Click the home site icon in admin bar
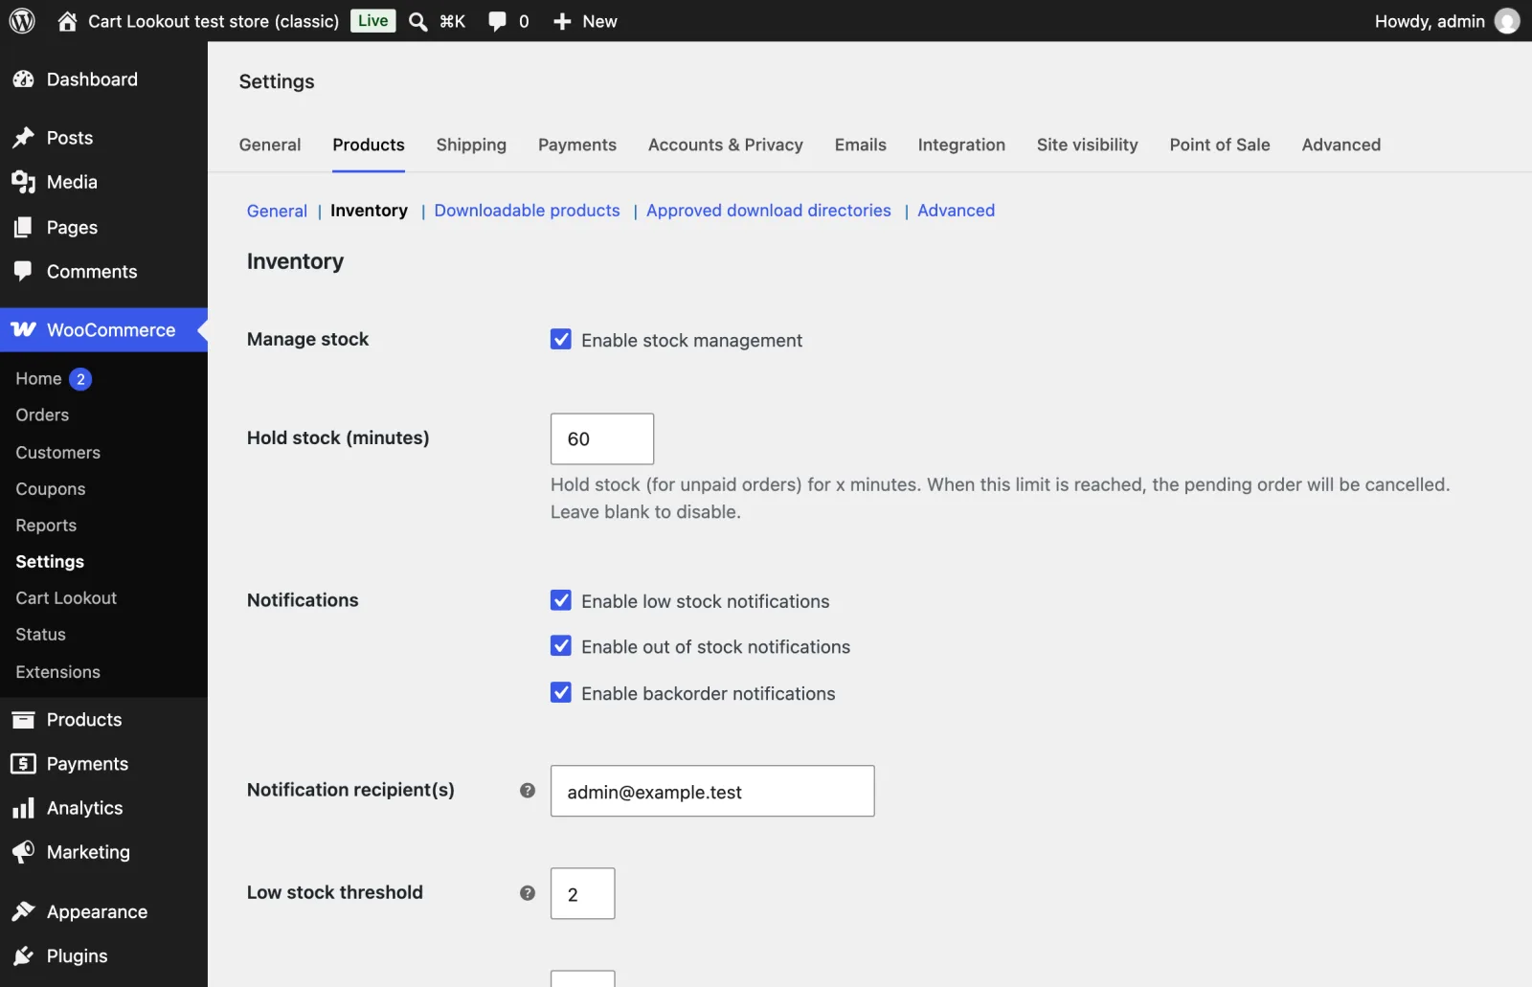The image size is (1532, 987). 67,21
